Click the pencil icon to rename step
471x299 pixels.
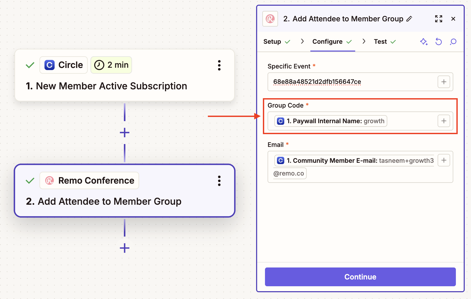tap(409, 19)
